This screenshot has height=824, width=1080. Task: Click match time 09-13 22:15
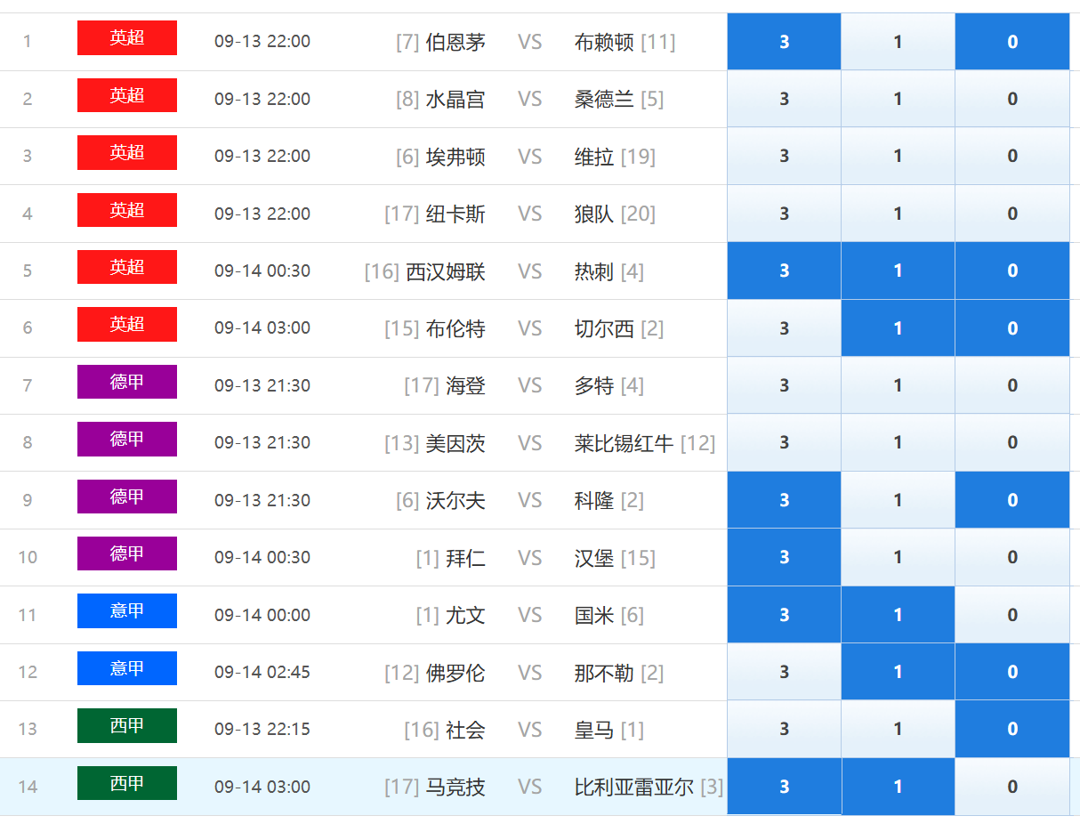tap(262, 729)
